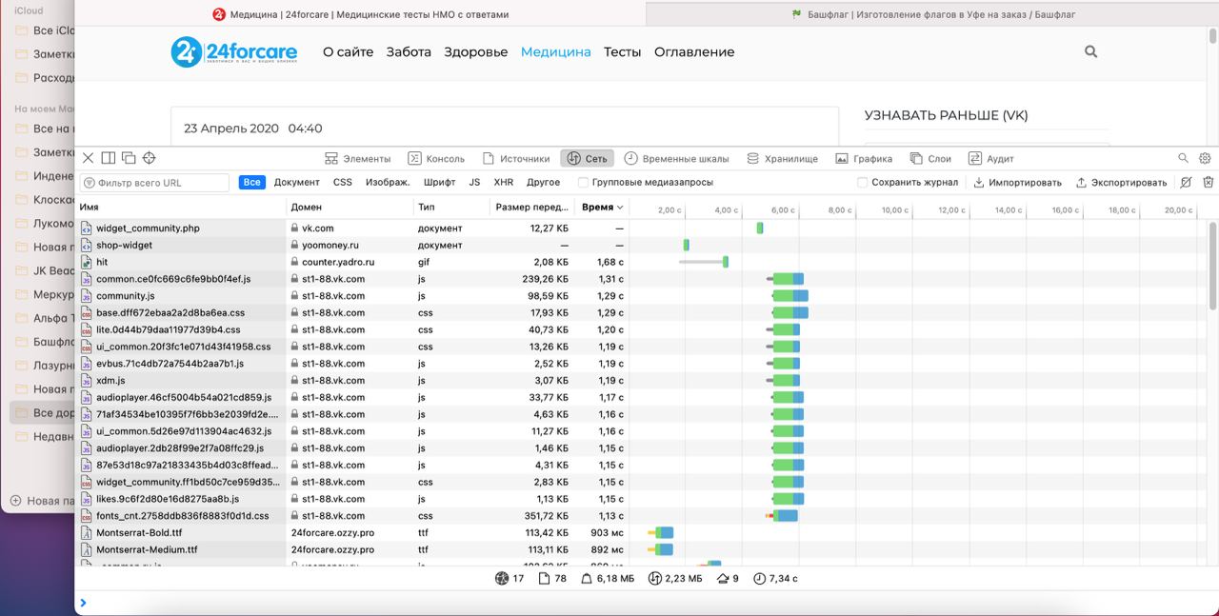Switch to the Элементы inspector tab
1219x616 pixels.
[x=358, y=159]
